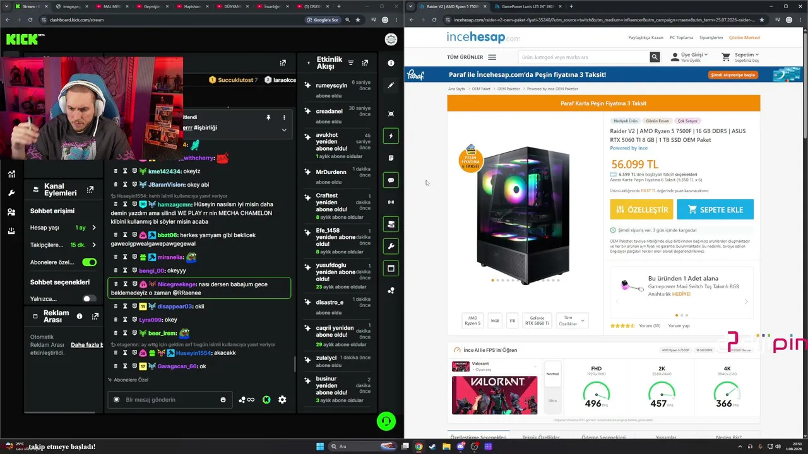Timeout user Lyra099 with hourglass icon
This screenshot has height=454, width=808.
pos(125,320)
